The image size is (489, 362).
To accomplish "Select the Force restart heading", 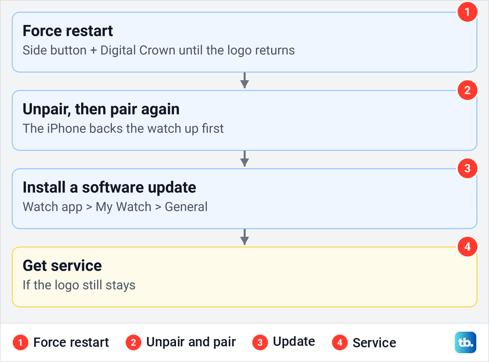I will (x=67, y=31).
